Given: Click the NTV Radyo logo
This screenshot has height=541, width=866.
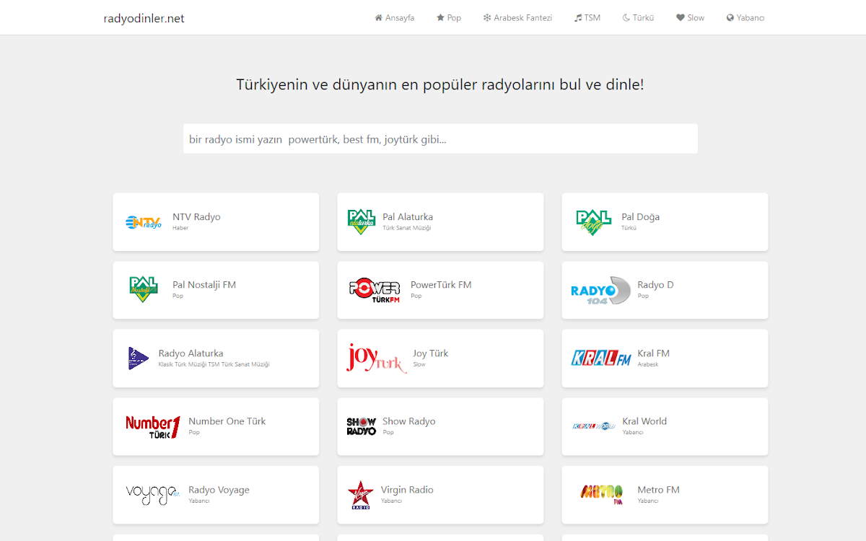Looking at the screenshot, I should pyautogui.click(x=144, y=222).
